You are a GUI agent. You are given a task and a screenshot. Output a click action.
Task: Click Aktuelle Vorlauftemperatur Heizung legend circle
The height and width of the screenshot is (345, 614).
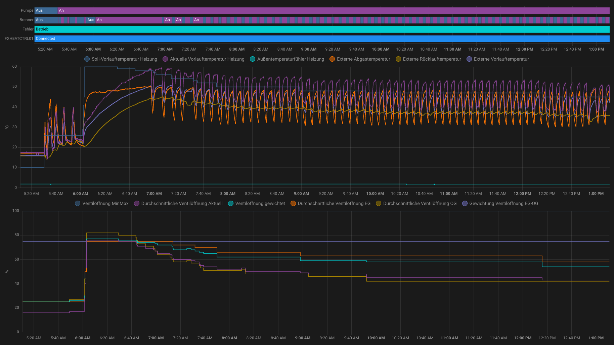point(165,59)
